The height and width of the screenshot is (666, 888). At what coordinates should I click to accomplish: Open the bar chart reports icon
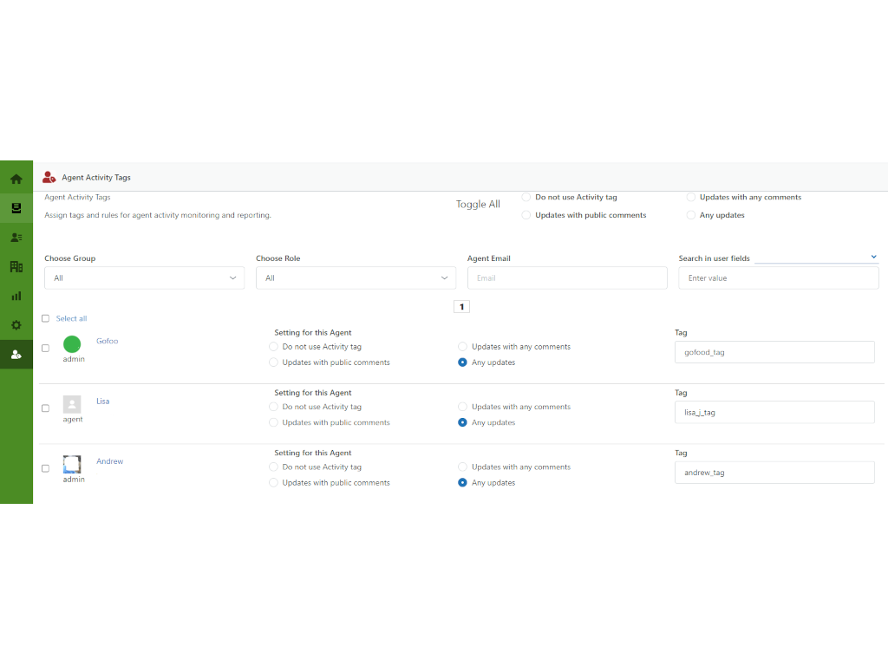(16, 296)
